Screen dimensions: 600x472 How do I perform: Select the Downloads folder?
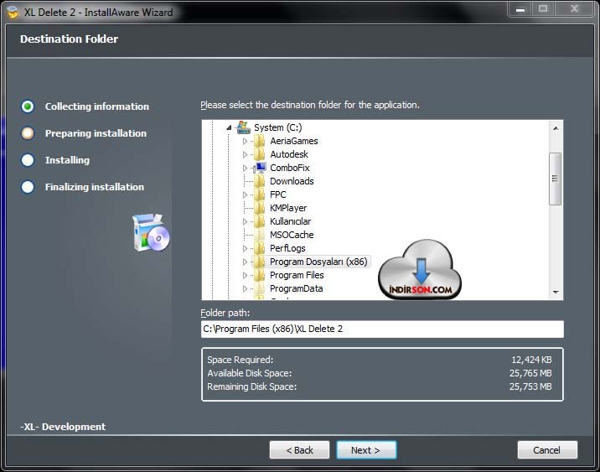point(292,181)
